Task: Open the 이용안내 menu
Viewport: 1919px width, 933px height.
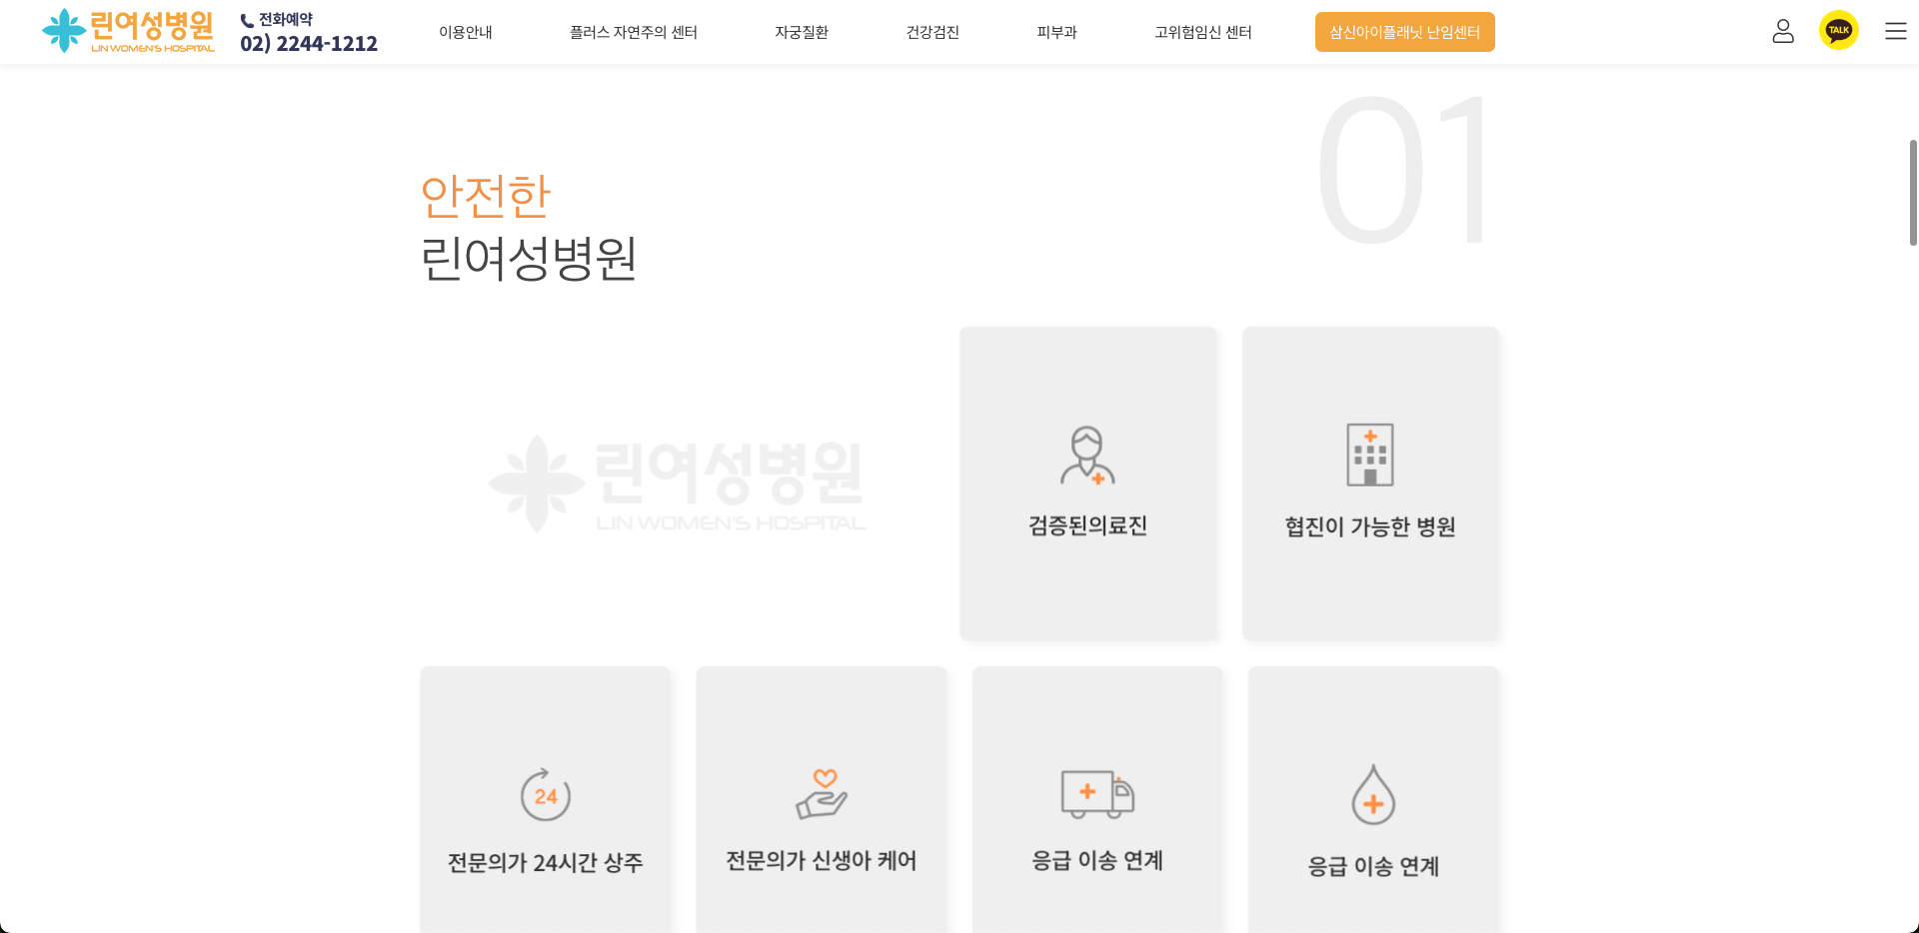Action: click(x=466, y=32)
